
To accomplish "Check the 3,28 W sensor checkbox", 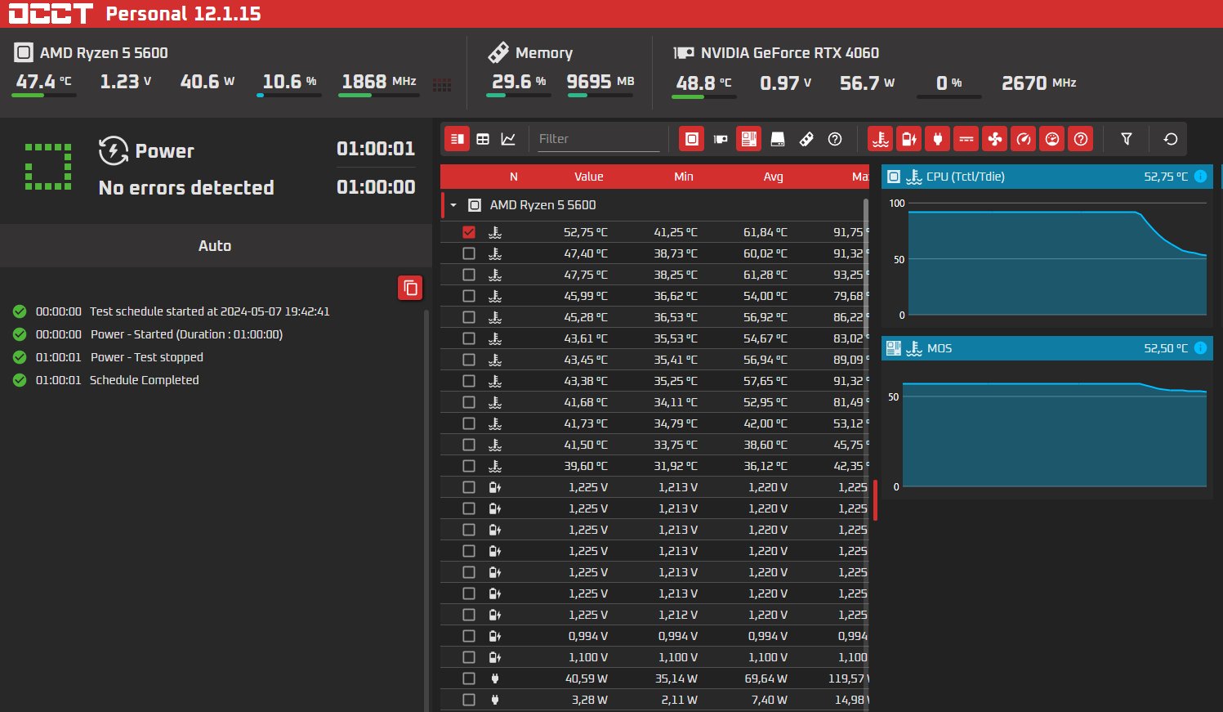I will (x=469, y=700).
